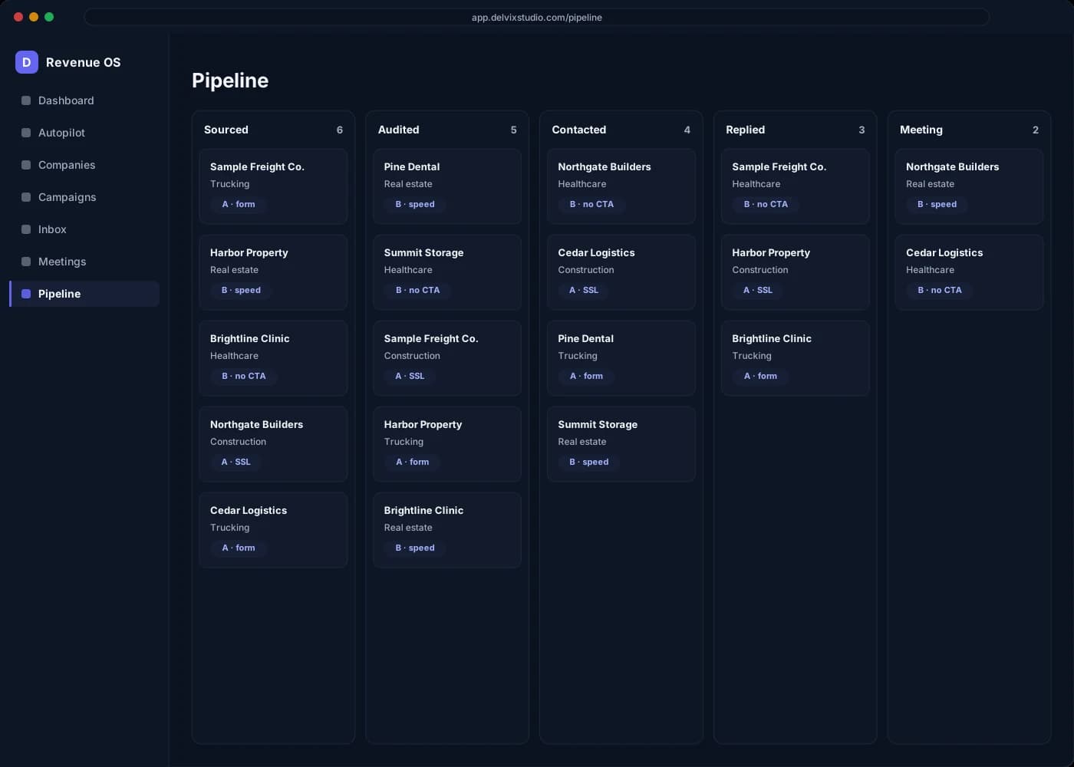Viewport: 1074px width, 767px height.
Task: Select Sample Freight Co. card in Audited
Action: pos(447,358)
